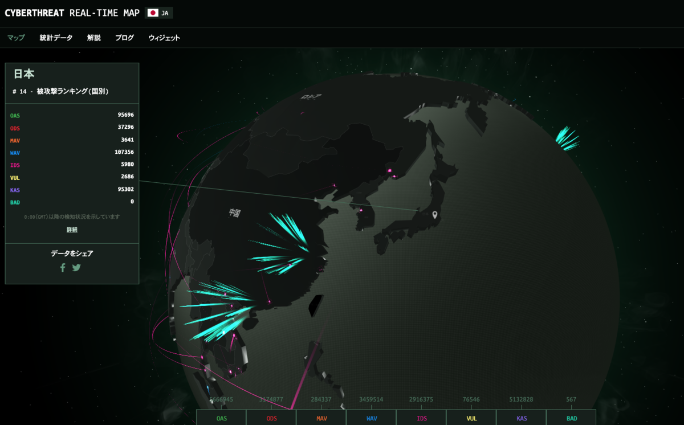Click the 284337 count above MAV
This screenshot has width=684, height=425.
click(321, 400)
